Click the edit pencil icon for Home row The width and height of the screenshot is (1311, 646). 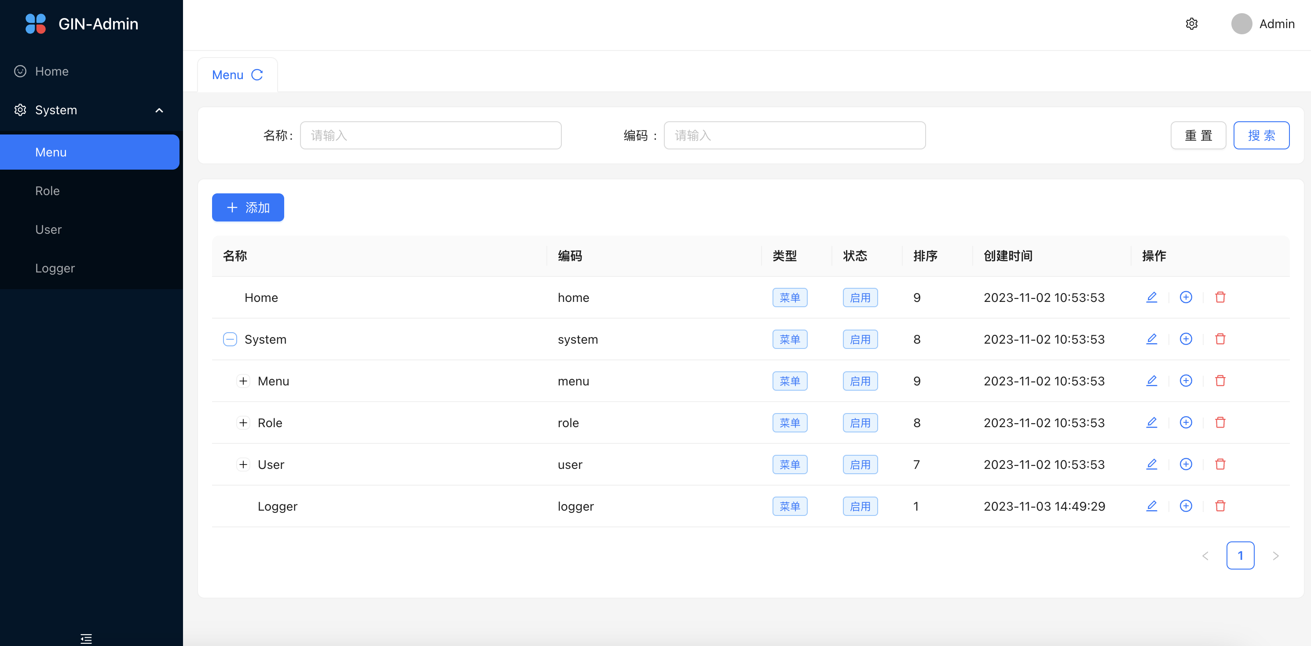pos(1151,298)
